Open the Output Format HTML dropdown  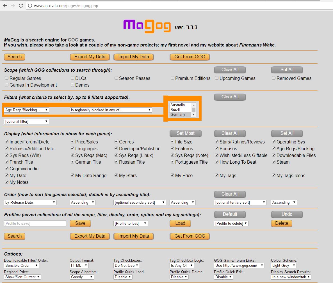[x=79, y=265]
